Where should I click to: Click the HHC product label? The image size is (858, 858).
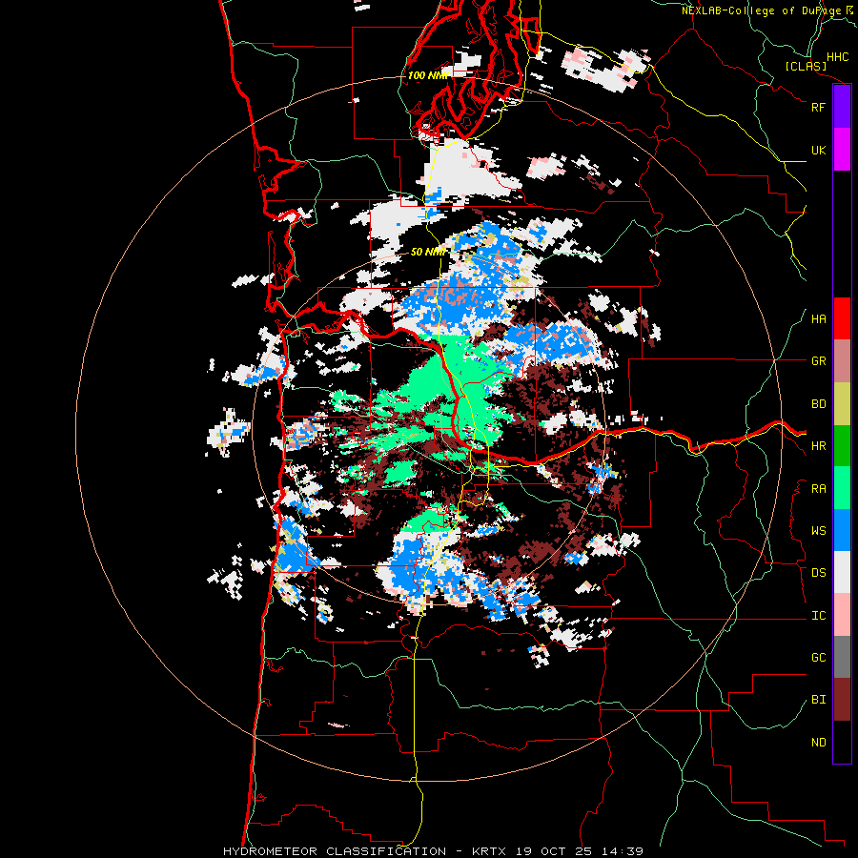pyautogui.click(x=837, y=57)
